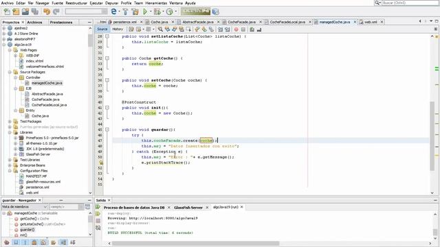Toggle Sort by Source in Navigator
The height and width of the screenshot is (247, 440).
click(x=73, y=242)
